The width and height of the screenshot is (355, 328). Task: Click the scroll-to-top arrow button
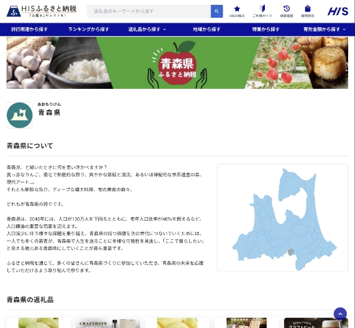click(x=340, y=314)
